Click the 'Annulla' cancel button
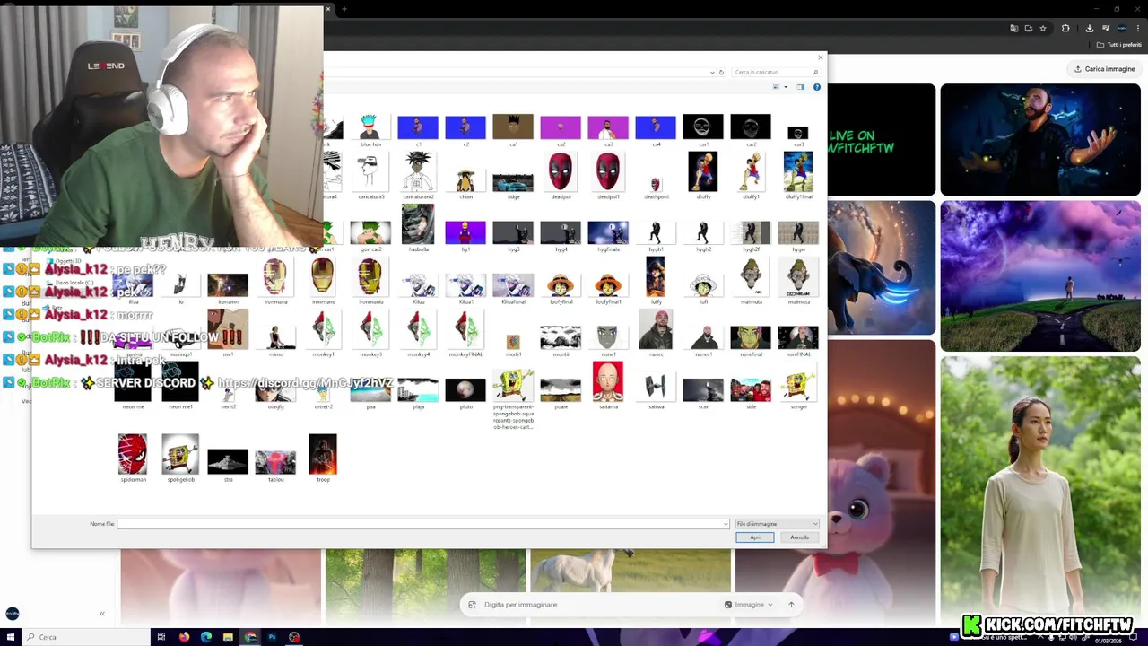Viewport: 1148px width, 646px height. pos(799,537)
